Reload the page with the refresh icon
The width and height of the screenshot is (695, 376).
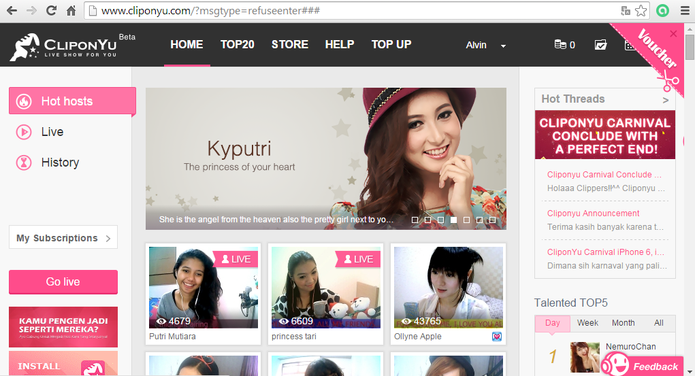[x=52, y=11]
